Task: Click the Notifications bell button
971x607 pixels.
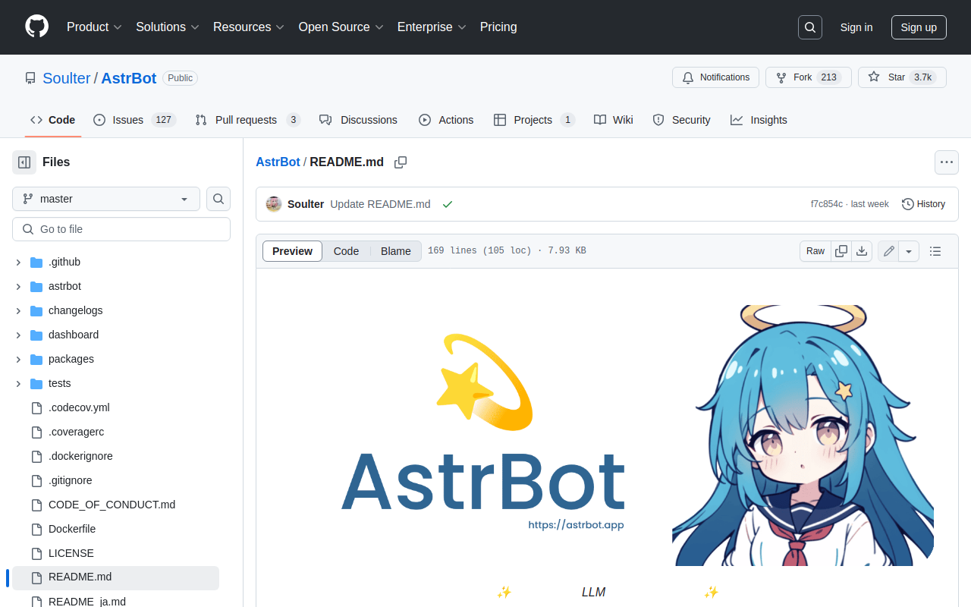Action: 715,77
